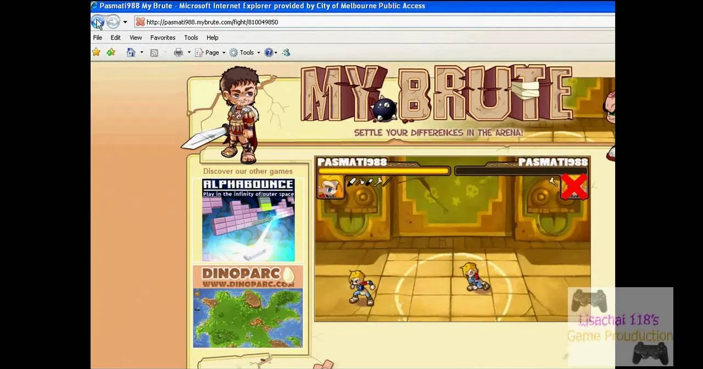Open the File menu

point(98,37)
